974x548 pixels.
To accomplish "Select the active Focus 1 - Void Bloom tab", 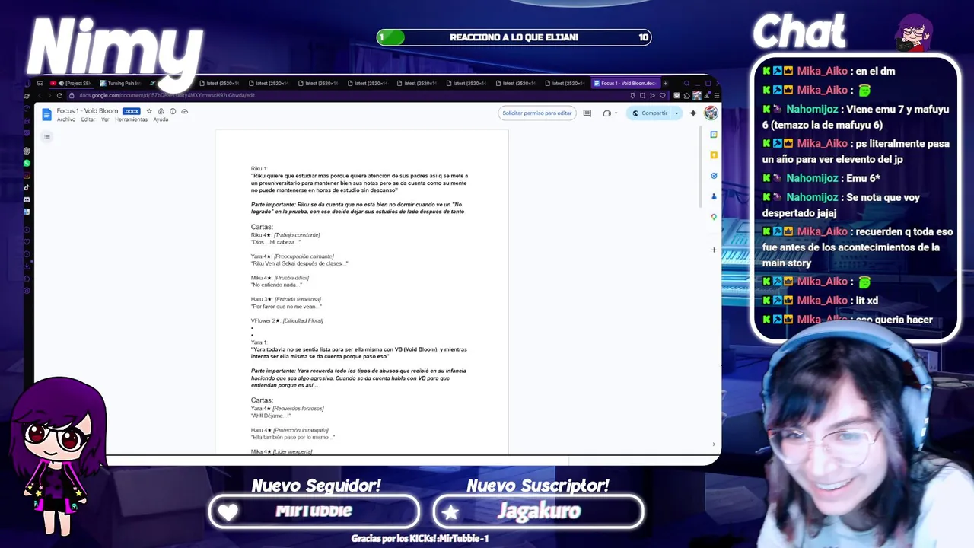I will (625, 83).
